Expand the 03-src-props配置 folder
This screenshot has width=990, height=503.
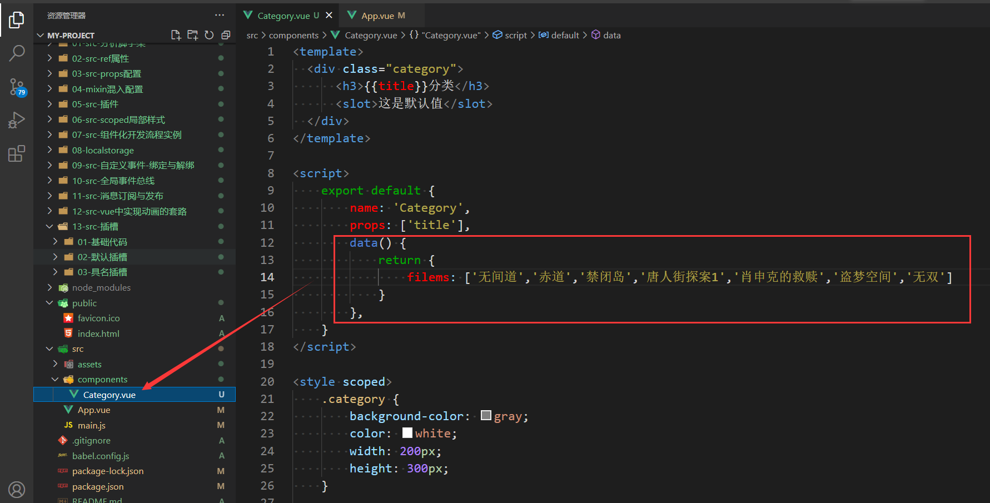106,74
